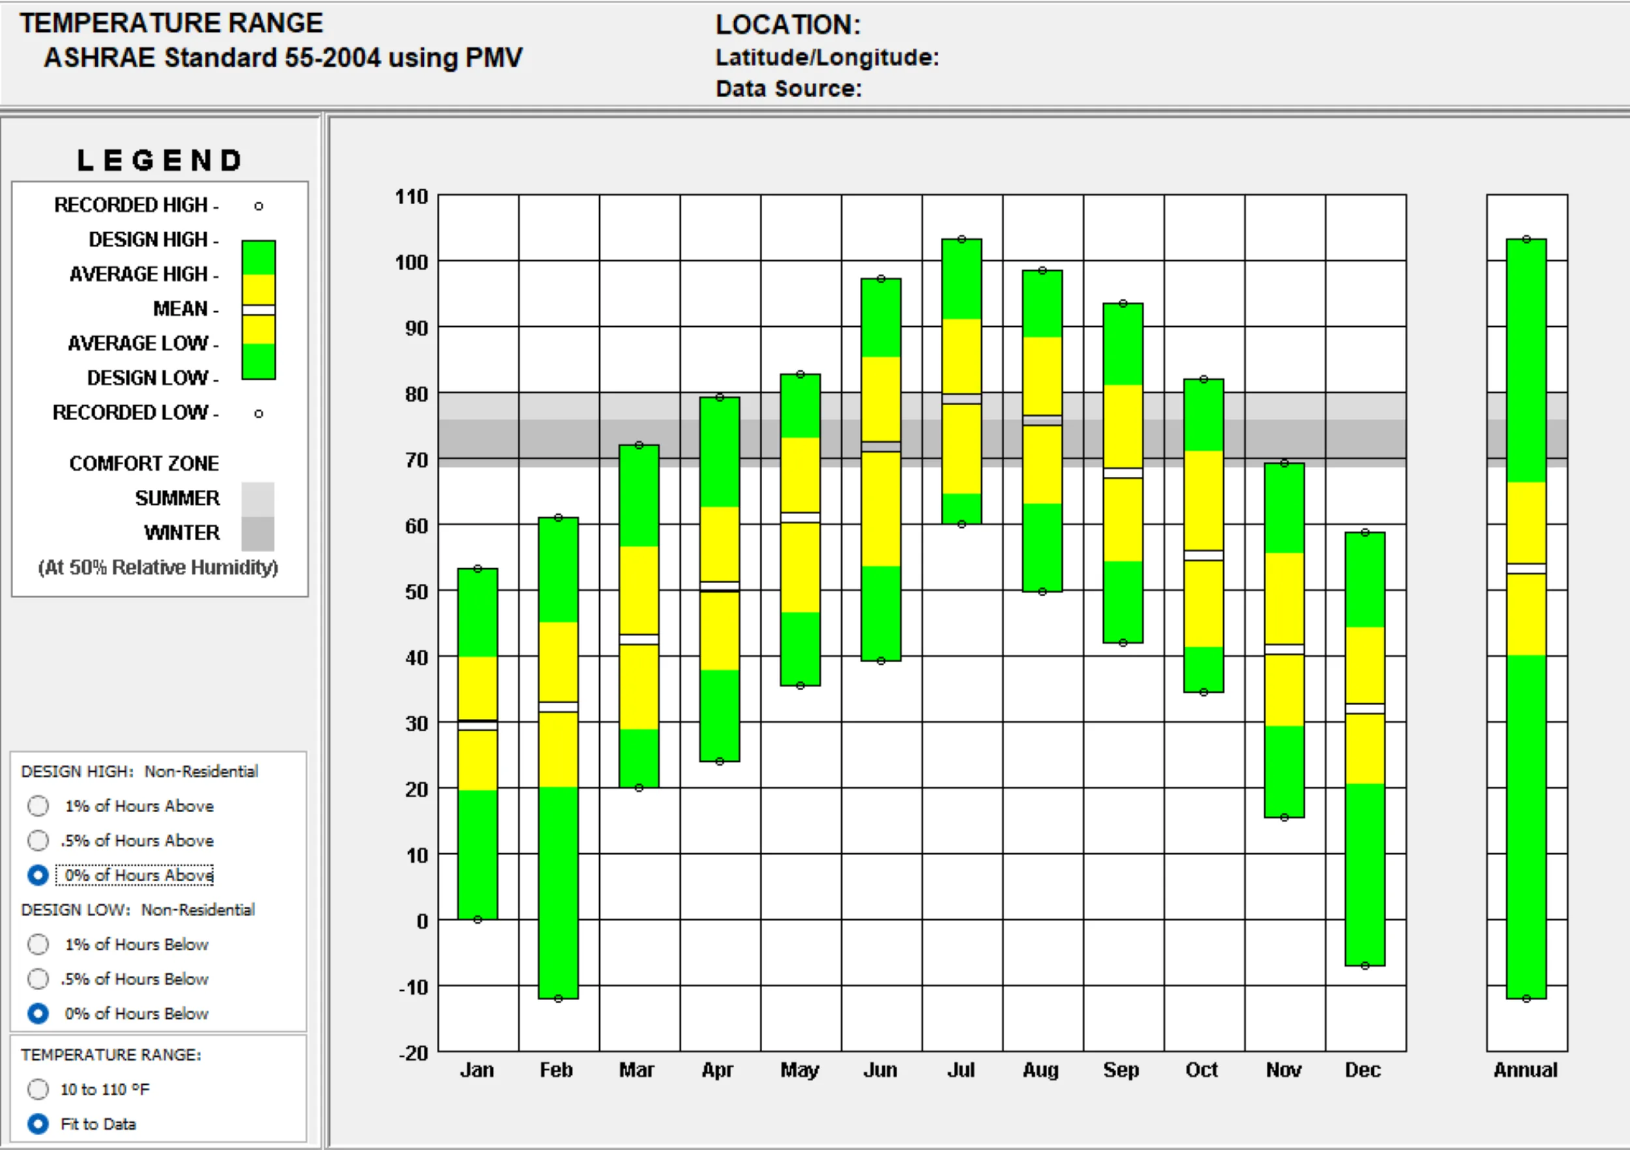Click the Recorded Low circle marker in legend
This screenshot has width=1630, height=1150.
258,414
